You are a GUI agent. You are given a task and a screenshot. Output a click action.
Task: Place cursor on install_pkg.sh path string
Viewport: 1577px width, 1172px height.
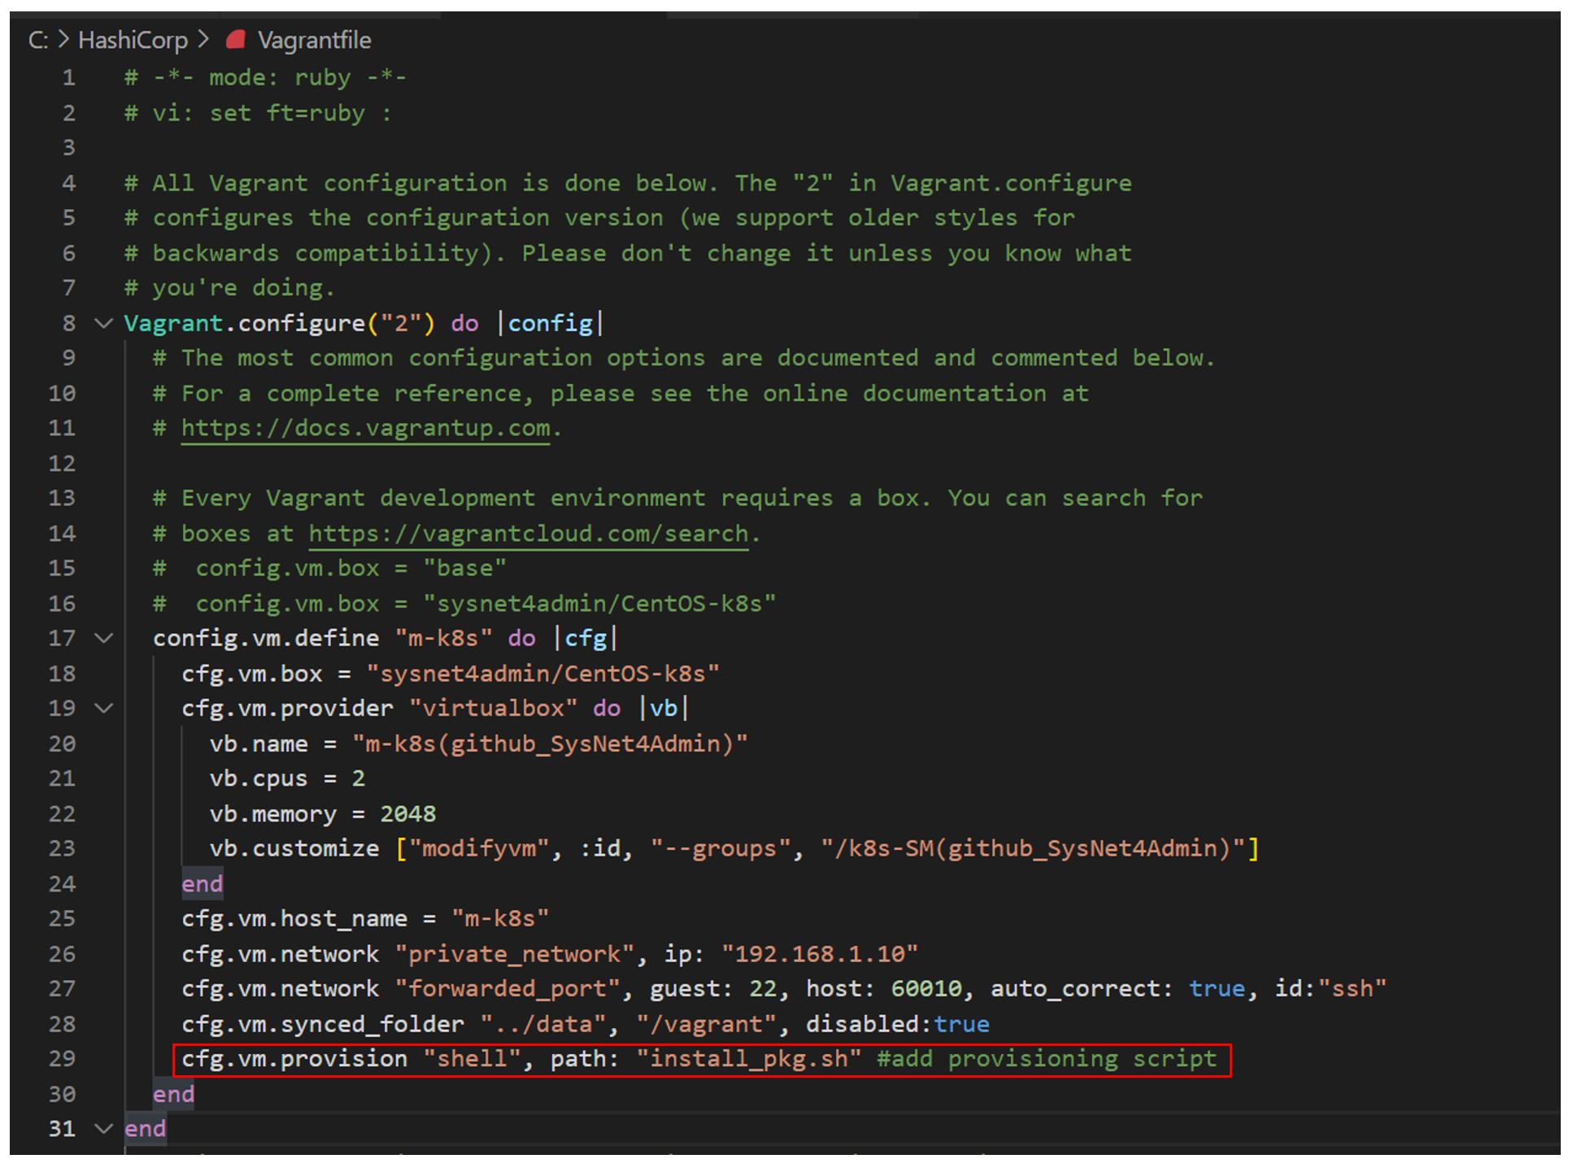tap(748, 1058)
